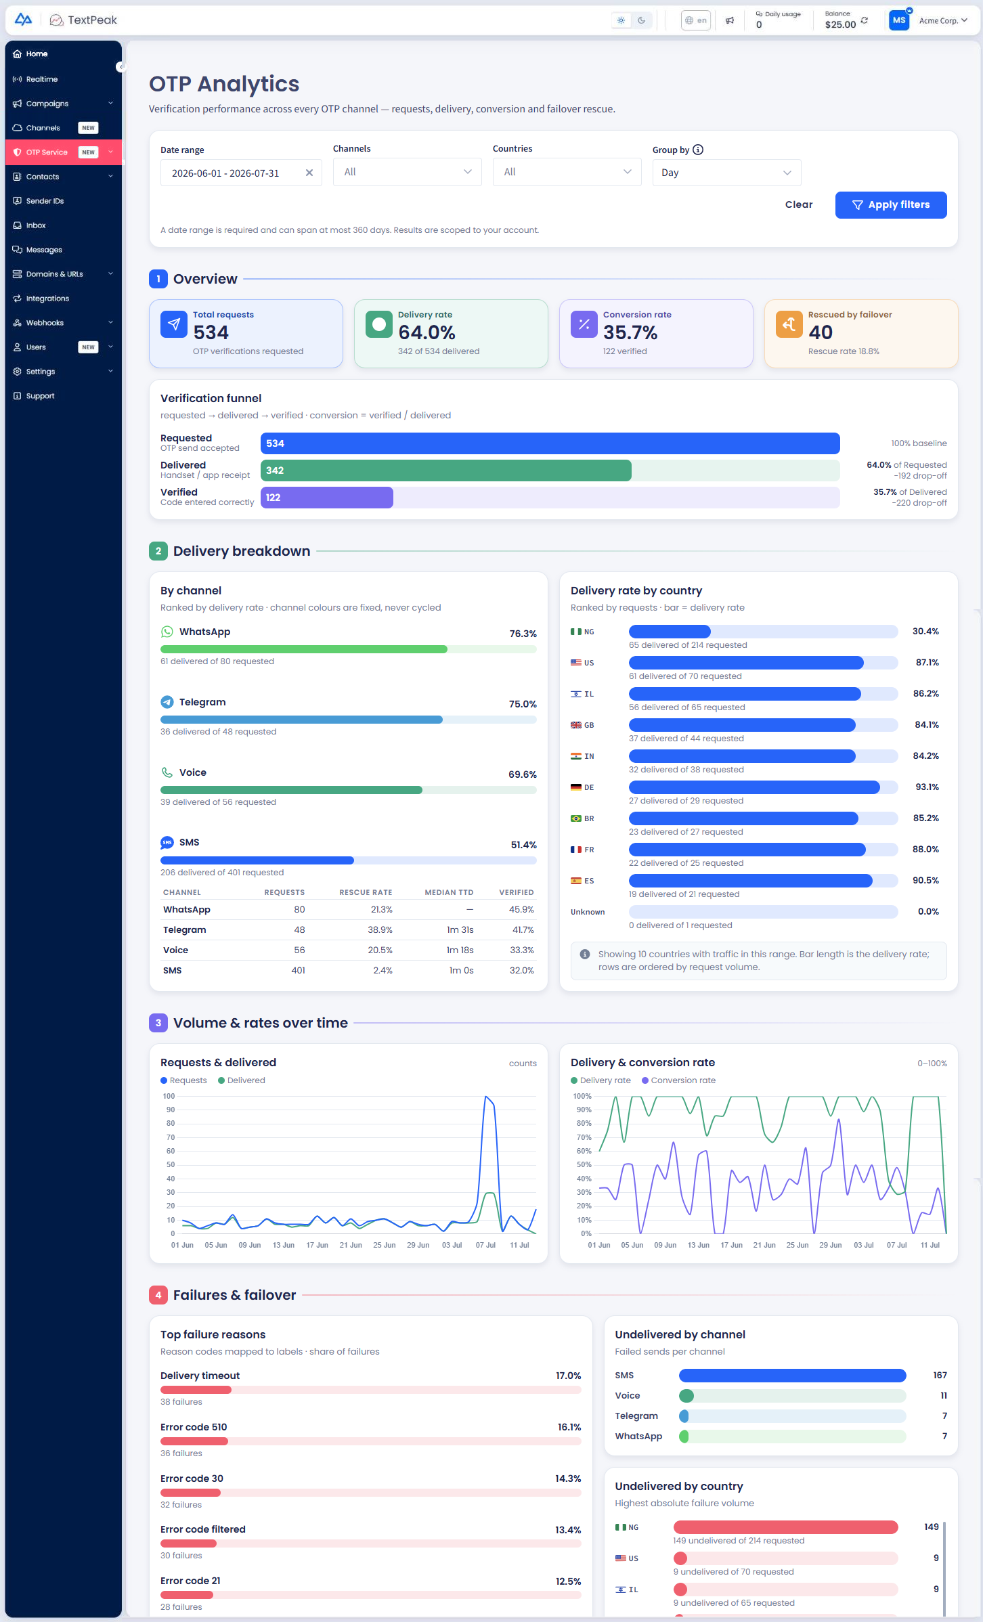Expand the Settings sidebar section
This screenshot has height=1622, width=983.
64,372
